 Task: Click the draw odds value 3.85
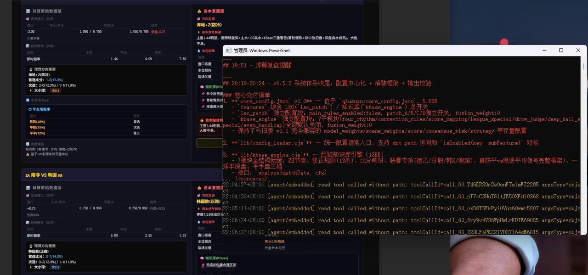[148, 236]
